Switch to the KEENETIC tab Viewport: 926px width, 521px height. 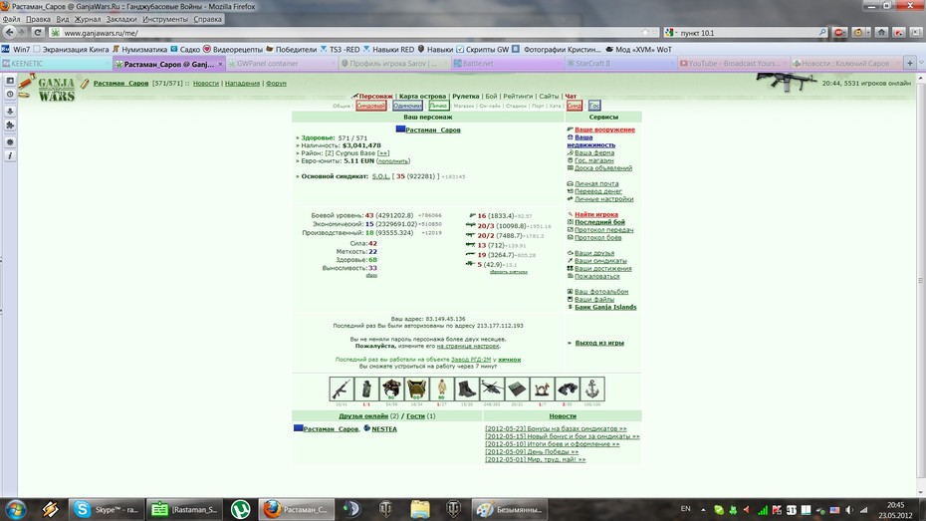pyautogui.click(x=56, y=63)
